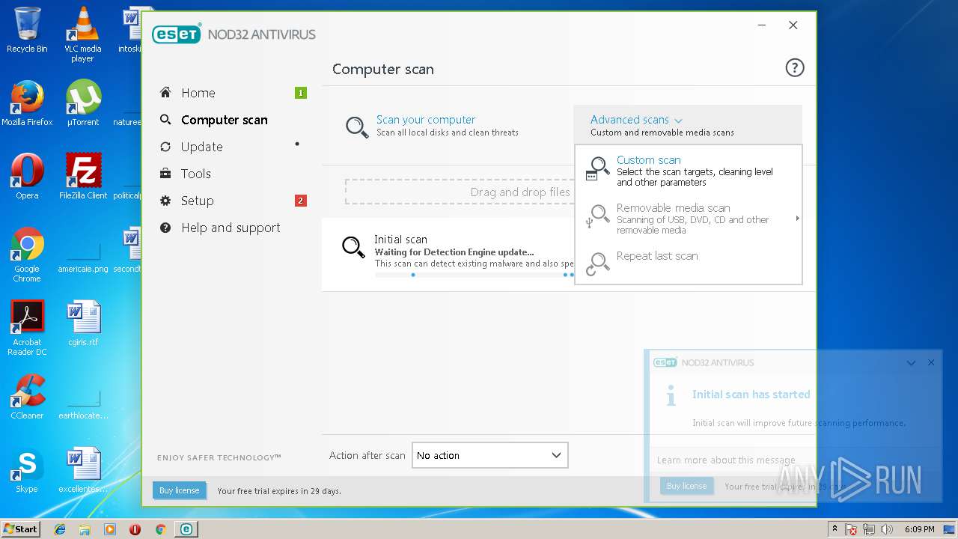Open Google Chrome desktop shortcut

click(27, 255)
